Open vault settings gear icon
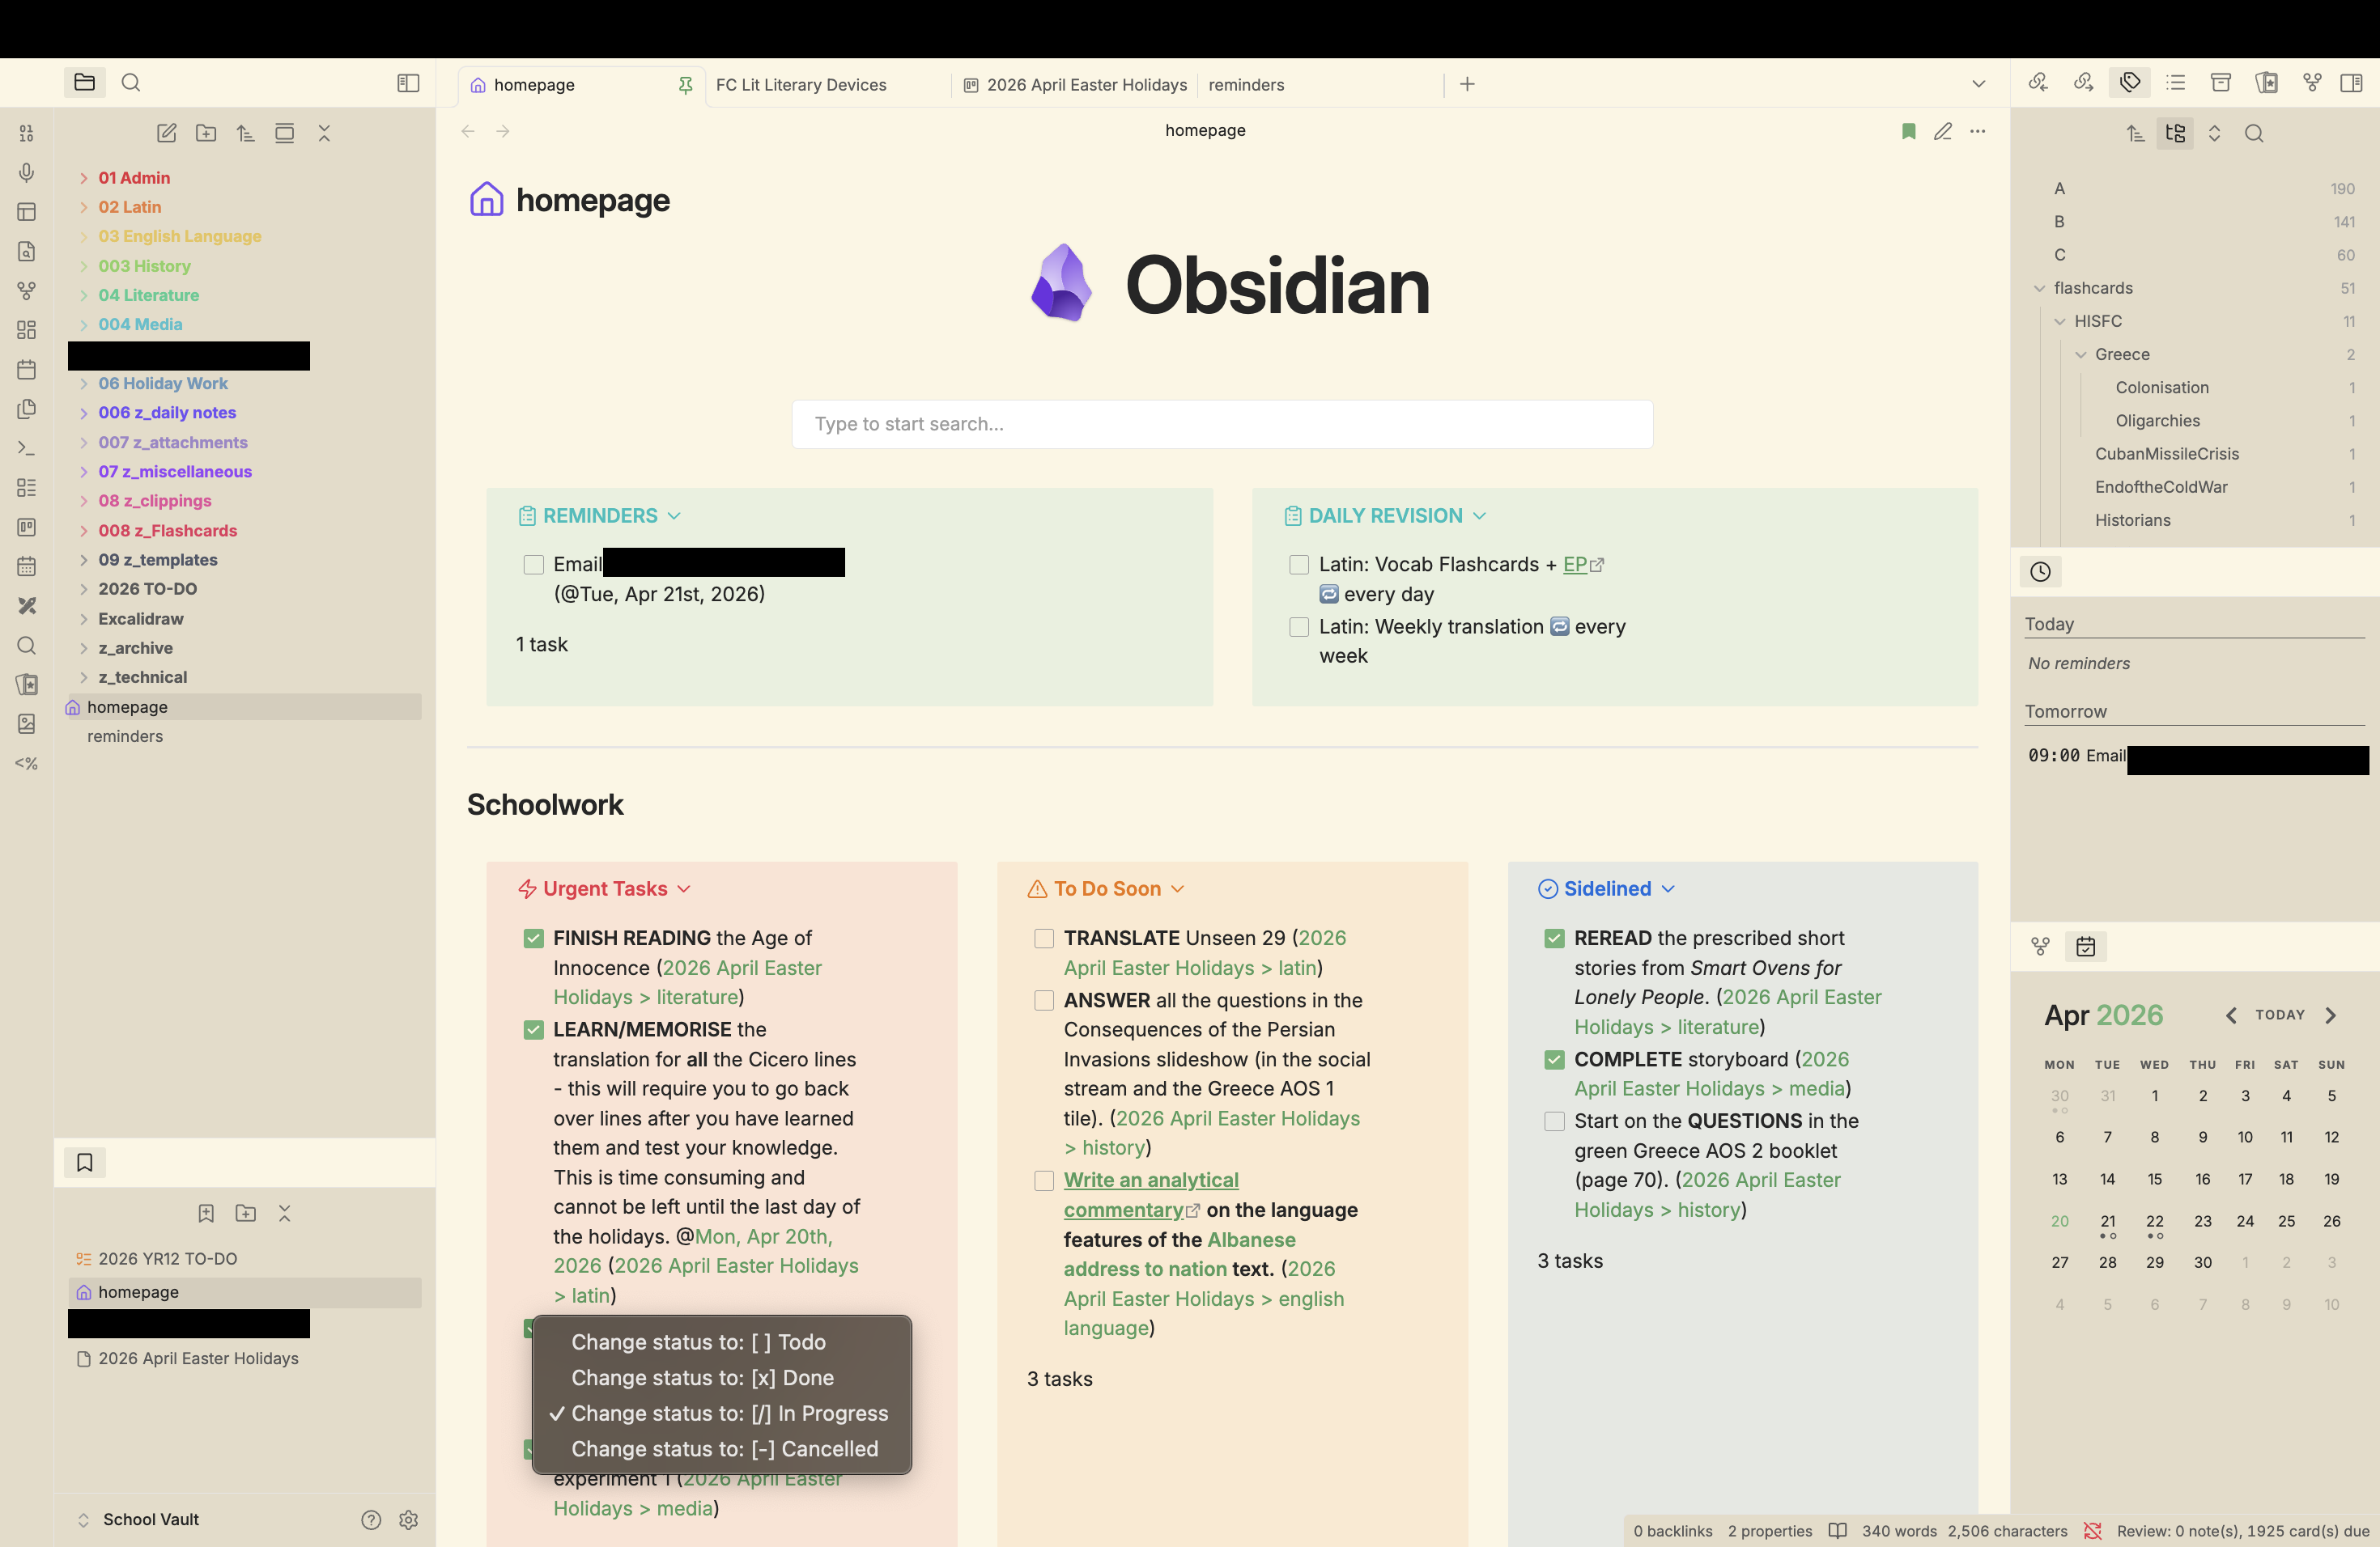The width and height of the screenshot is (2380, 1547). (408, 1520)
